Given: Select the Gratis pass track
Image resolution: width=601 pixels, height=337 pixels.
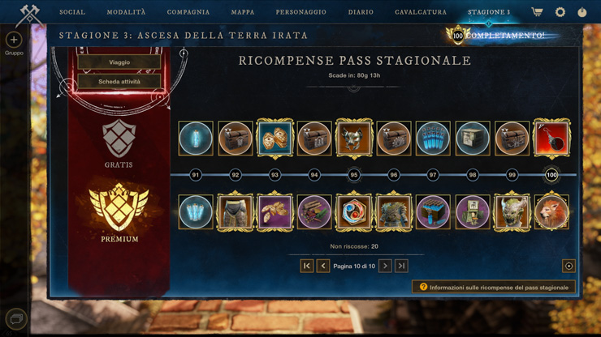Looking at the screenshot, I should coord(119,143).
